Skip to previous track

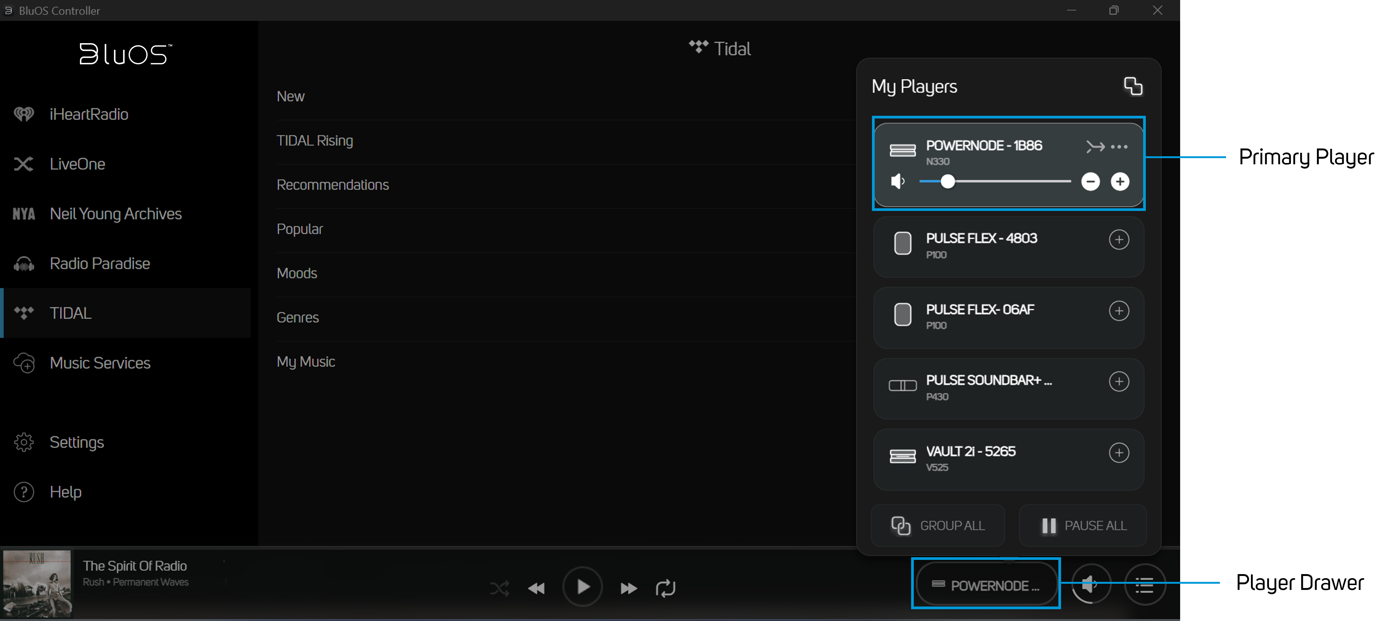536,588
